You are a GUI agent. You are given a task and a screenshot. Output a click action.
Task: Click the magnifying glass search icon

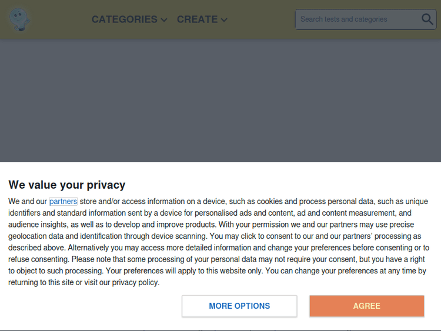(427, 19)
